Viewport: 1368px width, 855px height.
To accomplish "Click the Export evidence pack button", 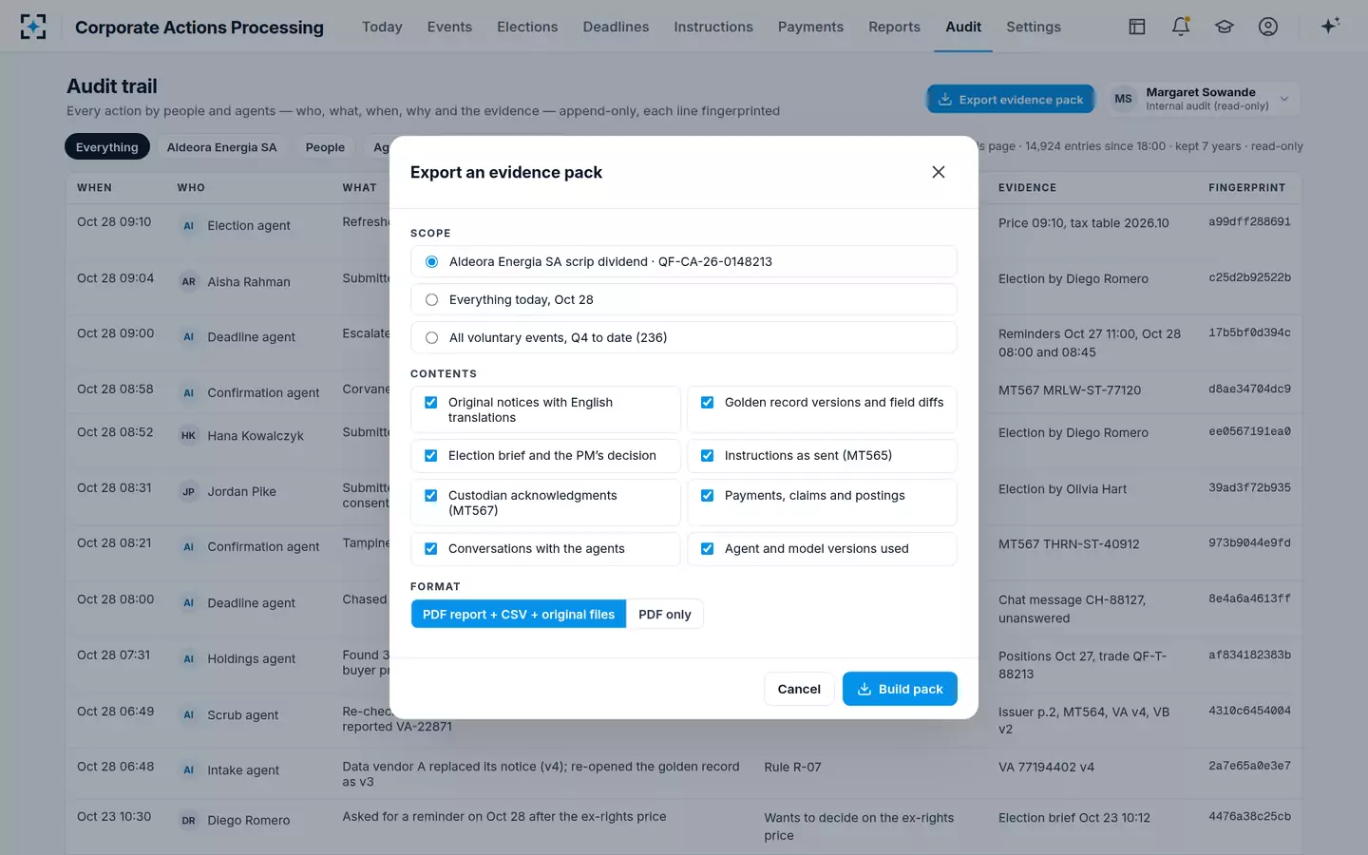I will [x=1011, y=99].
